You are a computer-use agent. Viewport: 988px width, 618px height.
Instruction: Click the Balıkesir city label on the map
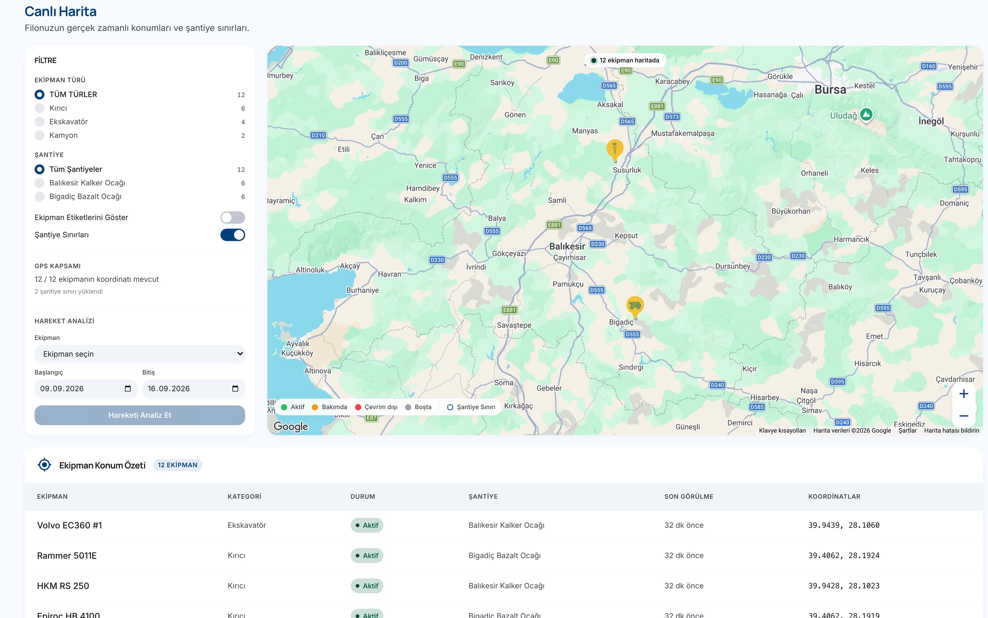point(567,246)
